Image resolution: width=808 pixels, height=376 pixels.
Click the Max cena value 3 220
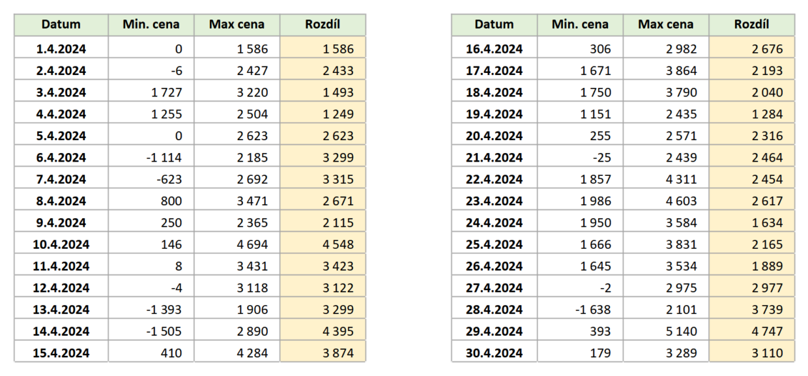(x=251, y=93)
